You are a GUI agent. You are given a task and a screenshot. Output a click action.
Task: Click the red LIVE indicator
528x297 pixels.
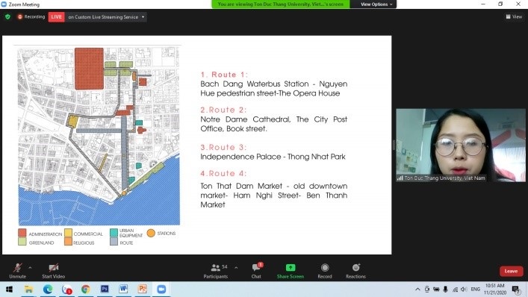pyautogui.click(x=56, y=17)
